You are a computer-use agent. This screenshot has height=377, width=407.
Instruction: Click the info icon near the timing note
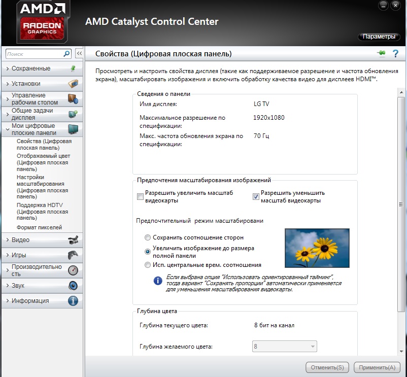click(x=158, y=281)
